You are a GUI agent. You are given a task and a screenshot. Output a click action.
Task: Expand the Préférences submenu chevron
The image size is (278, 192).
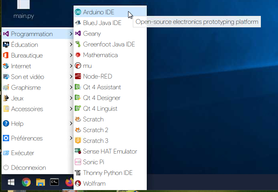(x=71, y=138)
